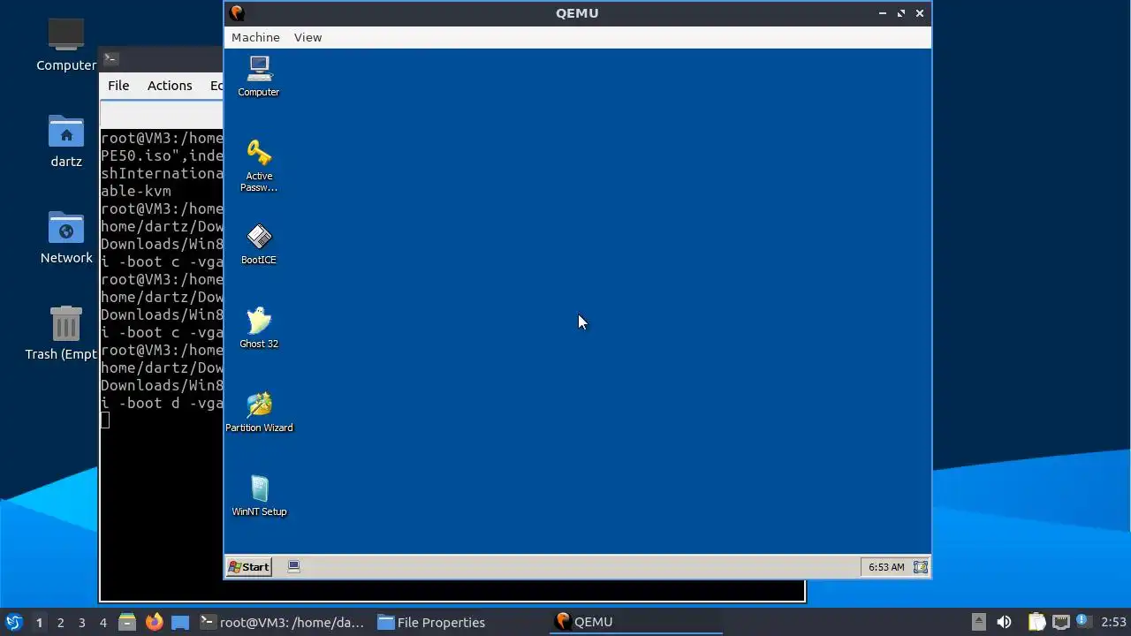Open the host Network desktop icon
1131x636 pixels.
tap(66, 238)
